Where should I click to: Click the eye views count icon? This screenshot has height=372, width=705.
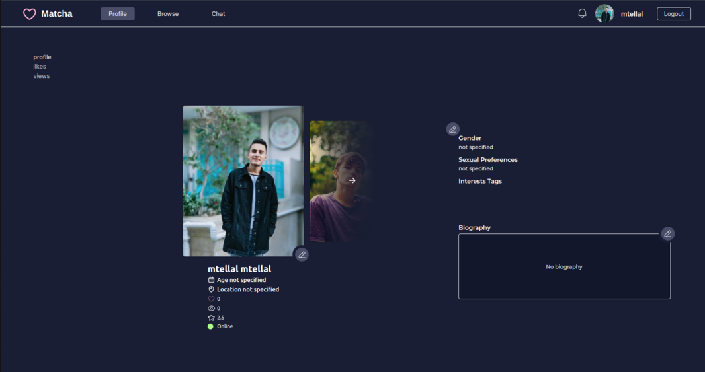(x=212, y=309)
